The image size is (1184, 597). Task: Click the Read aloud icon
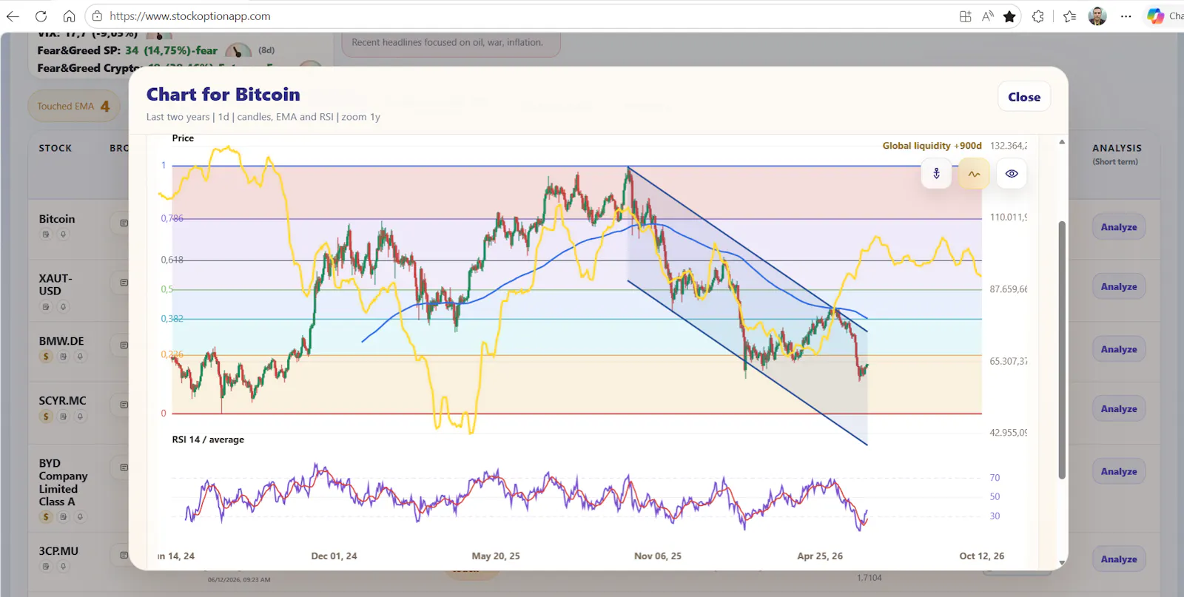pyautogui.click(x=987, y=16)
